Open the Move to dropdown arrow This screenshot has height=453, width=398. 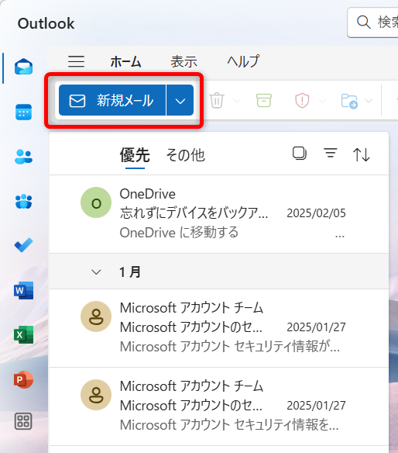(x=369, y=101)
